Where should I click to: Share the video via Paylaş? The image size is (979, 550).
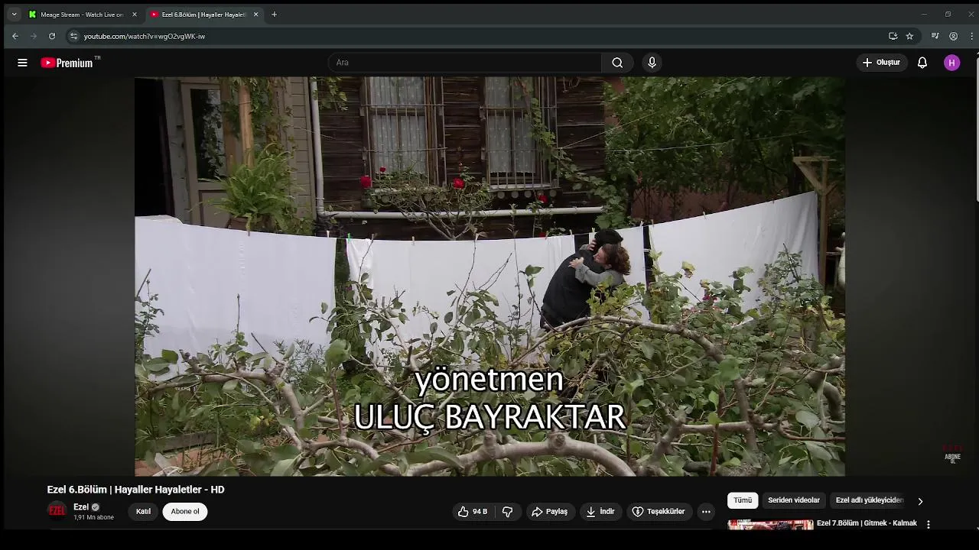549,511
